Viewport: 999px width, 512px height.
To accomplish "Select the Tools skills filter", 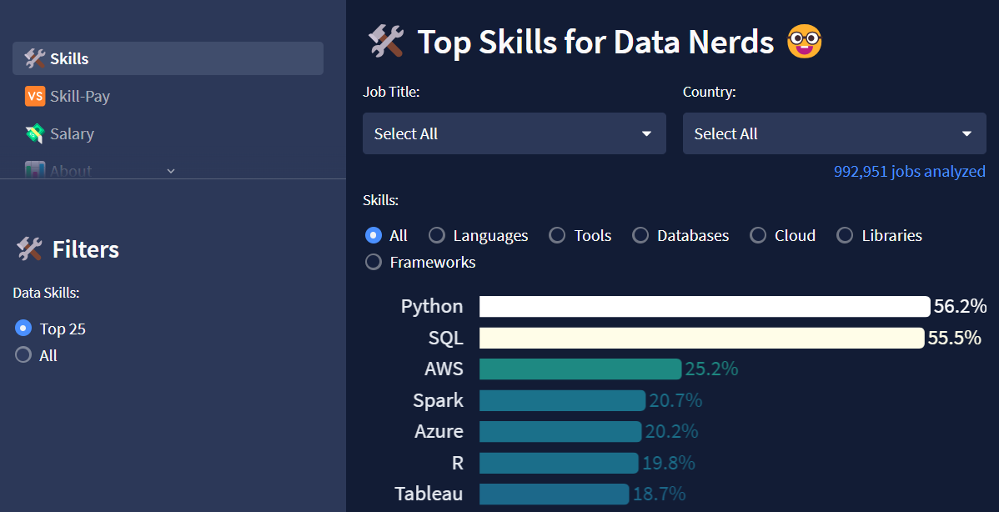I will (557, 236).
